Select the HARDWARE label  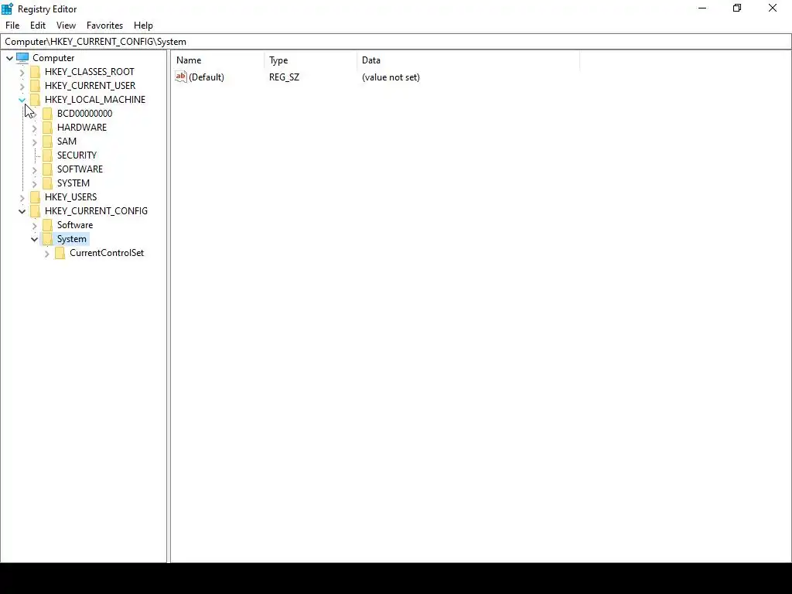(82, 128)
